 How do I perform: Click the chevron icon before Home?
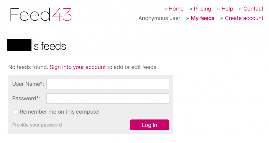tap(165, 9)
